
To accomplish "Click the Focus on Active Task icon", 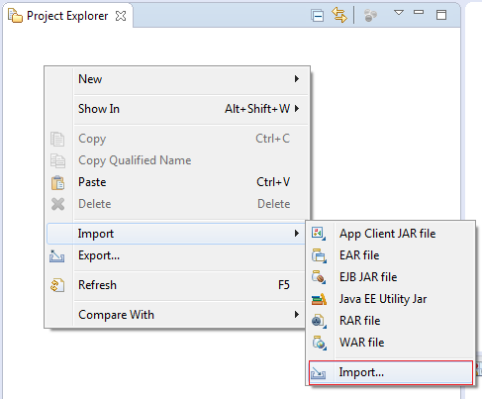I will pyautogui.click(x=370, y=16).
